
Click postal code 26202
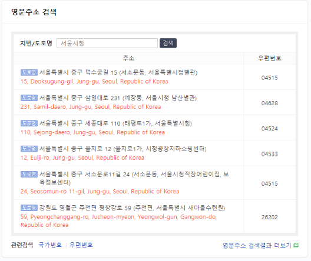[x=269, y=217]
